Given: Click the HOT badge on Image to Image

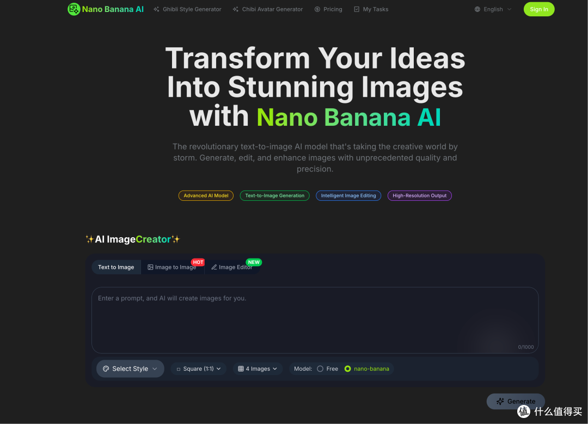Looking at the screenshot, I should [198, 262].
